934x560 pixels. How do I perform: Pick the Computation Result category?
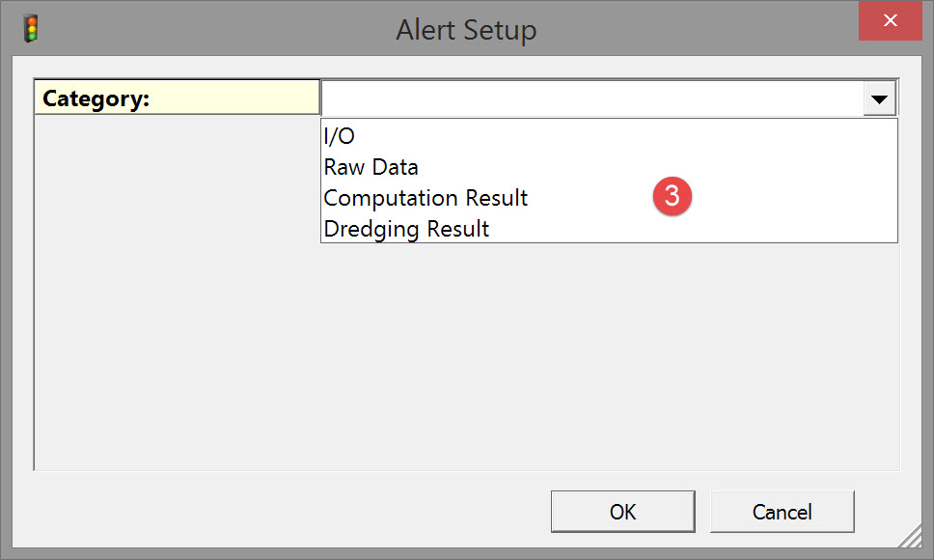point(426,198)
